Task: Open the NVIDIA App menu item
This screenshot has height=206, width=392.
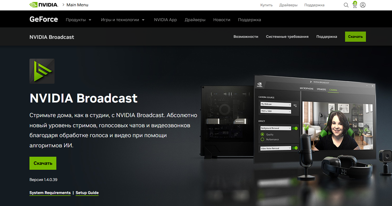Action: coord(165,20)
